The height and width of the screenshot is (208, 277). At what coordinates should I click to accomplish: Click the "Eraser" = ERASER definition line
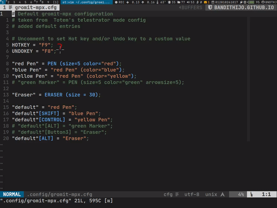(x=56, y=95)
